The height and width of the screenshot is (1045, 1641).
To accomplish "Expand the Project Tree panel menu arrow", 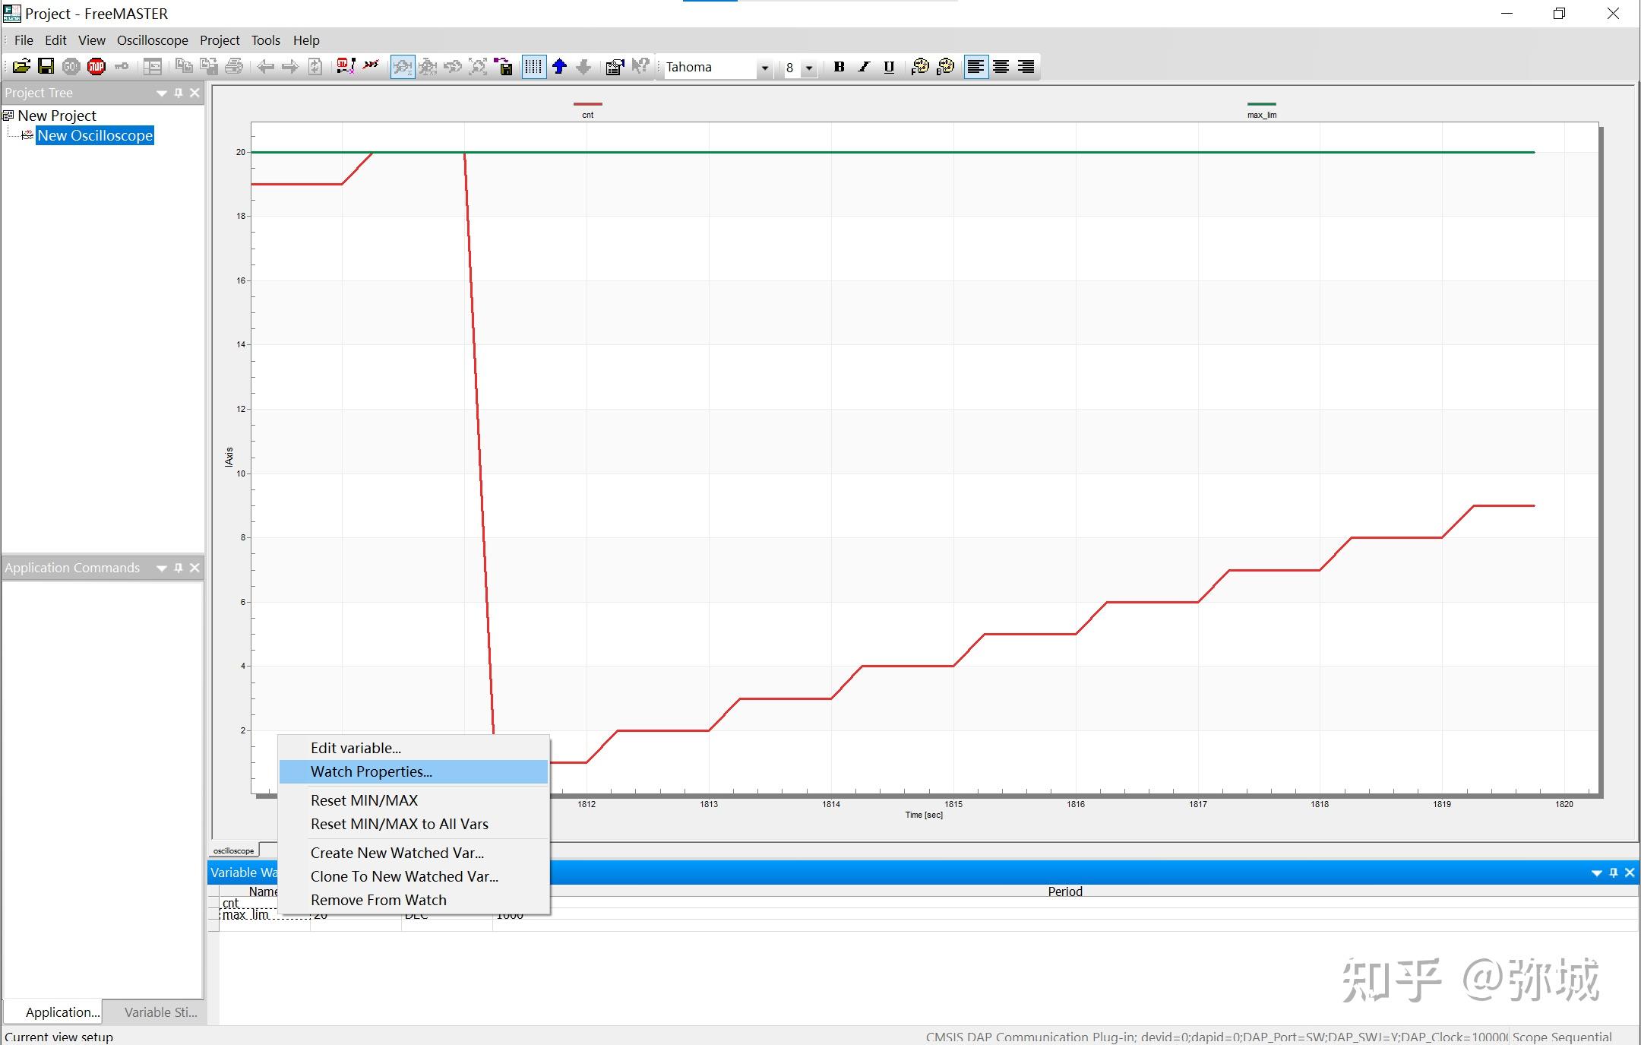I will [161, 93].
